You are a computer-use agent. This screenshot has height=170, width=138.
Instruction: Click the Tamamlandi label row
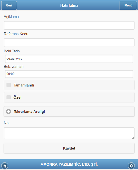69,85
